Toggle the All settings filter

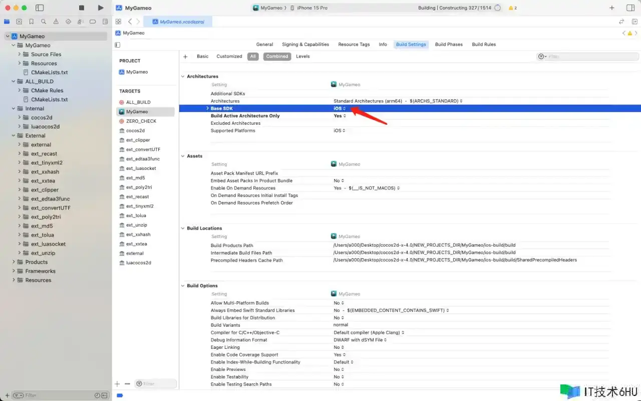(x=253, y=57)
